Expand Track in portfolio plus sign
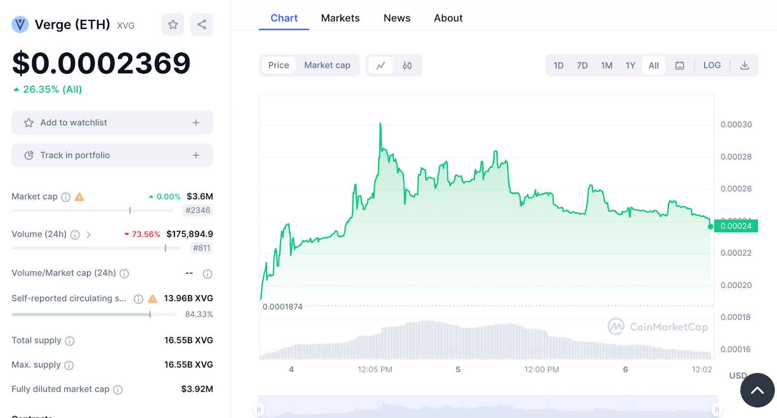The image size is (777, 418). pyautogui.click(x=196, y=155)
